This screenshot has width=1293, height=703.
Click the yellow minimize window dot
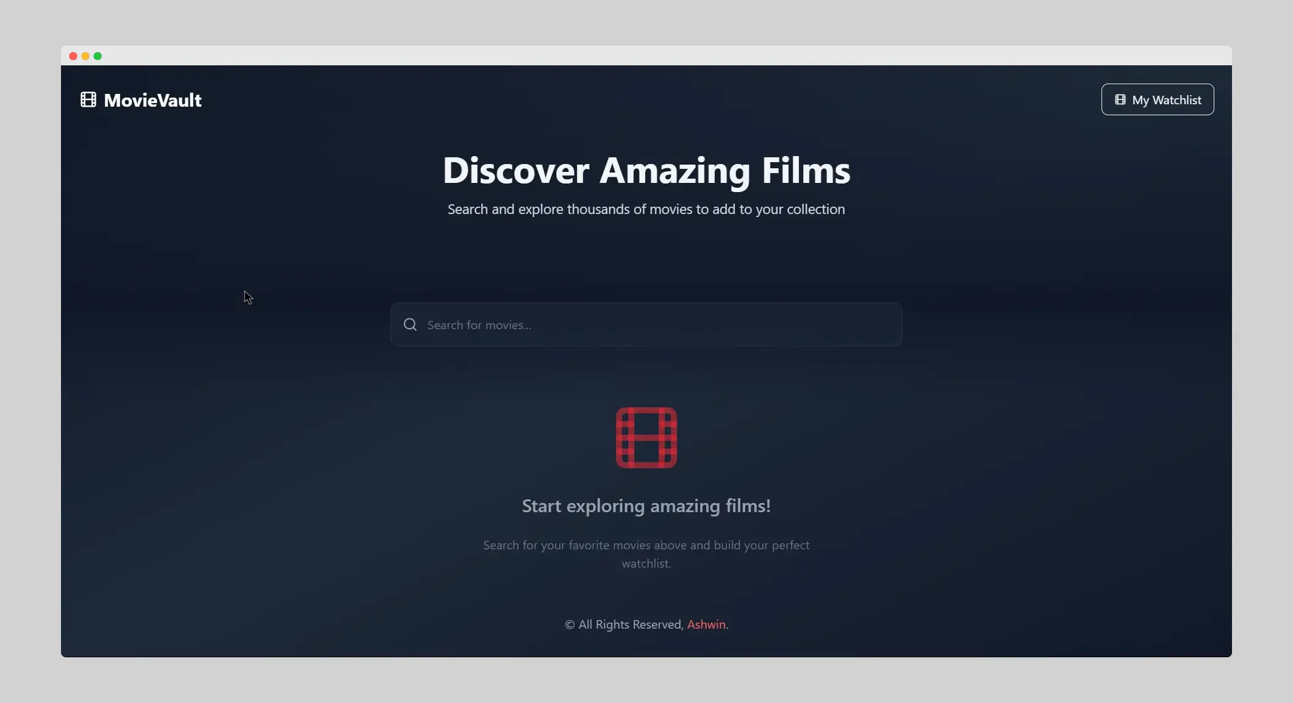[85, 56]
